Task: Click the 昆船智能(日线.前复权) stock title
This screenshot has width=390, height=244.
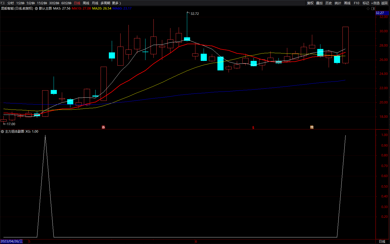Action: (x=17, y=8)
